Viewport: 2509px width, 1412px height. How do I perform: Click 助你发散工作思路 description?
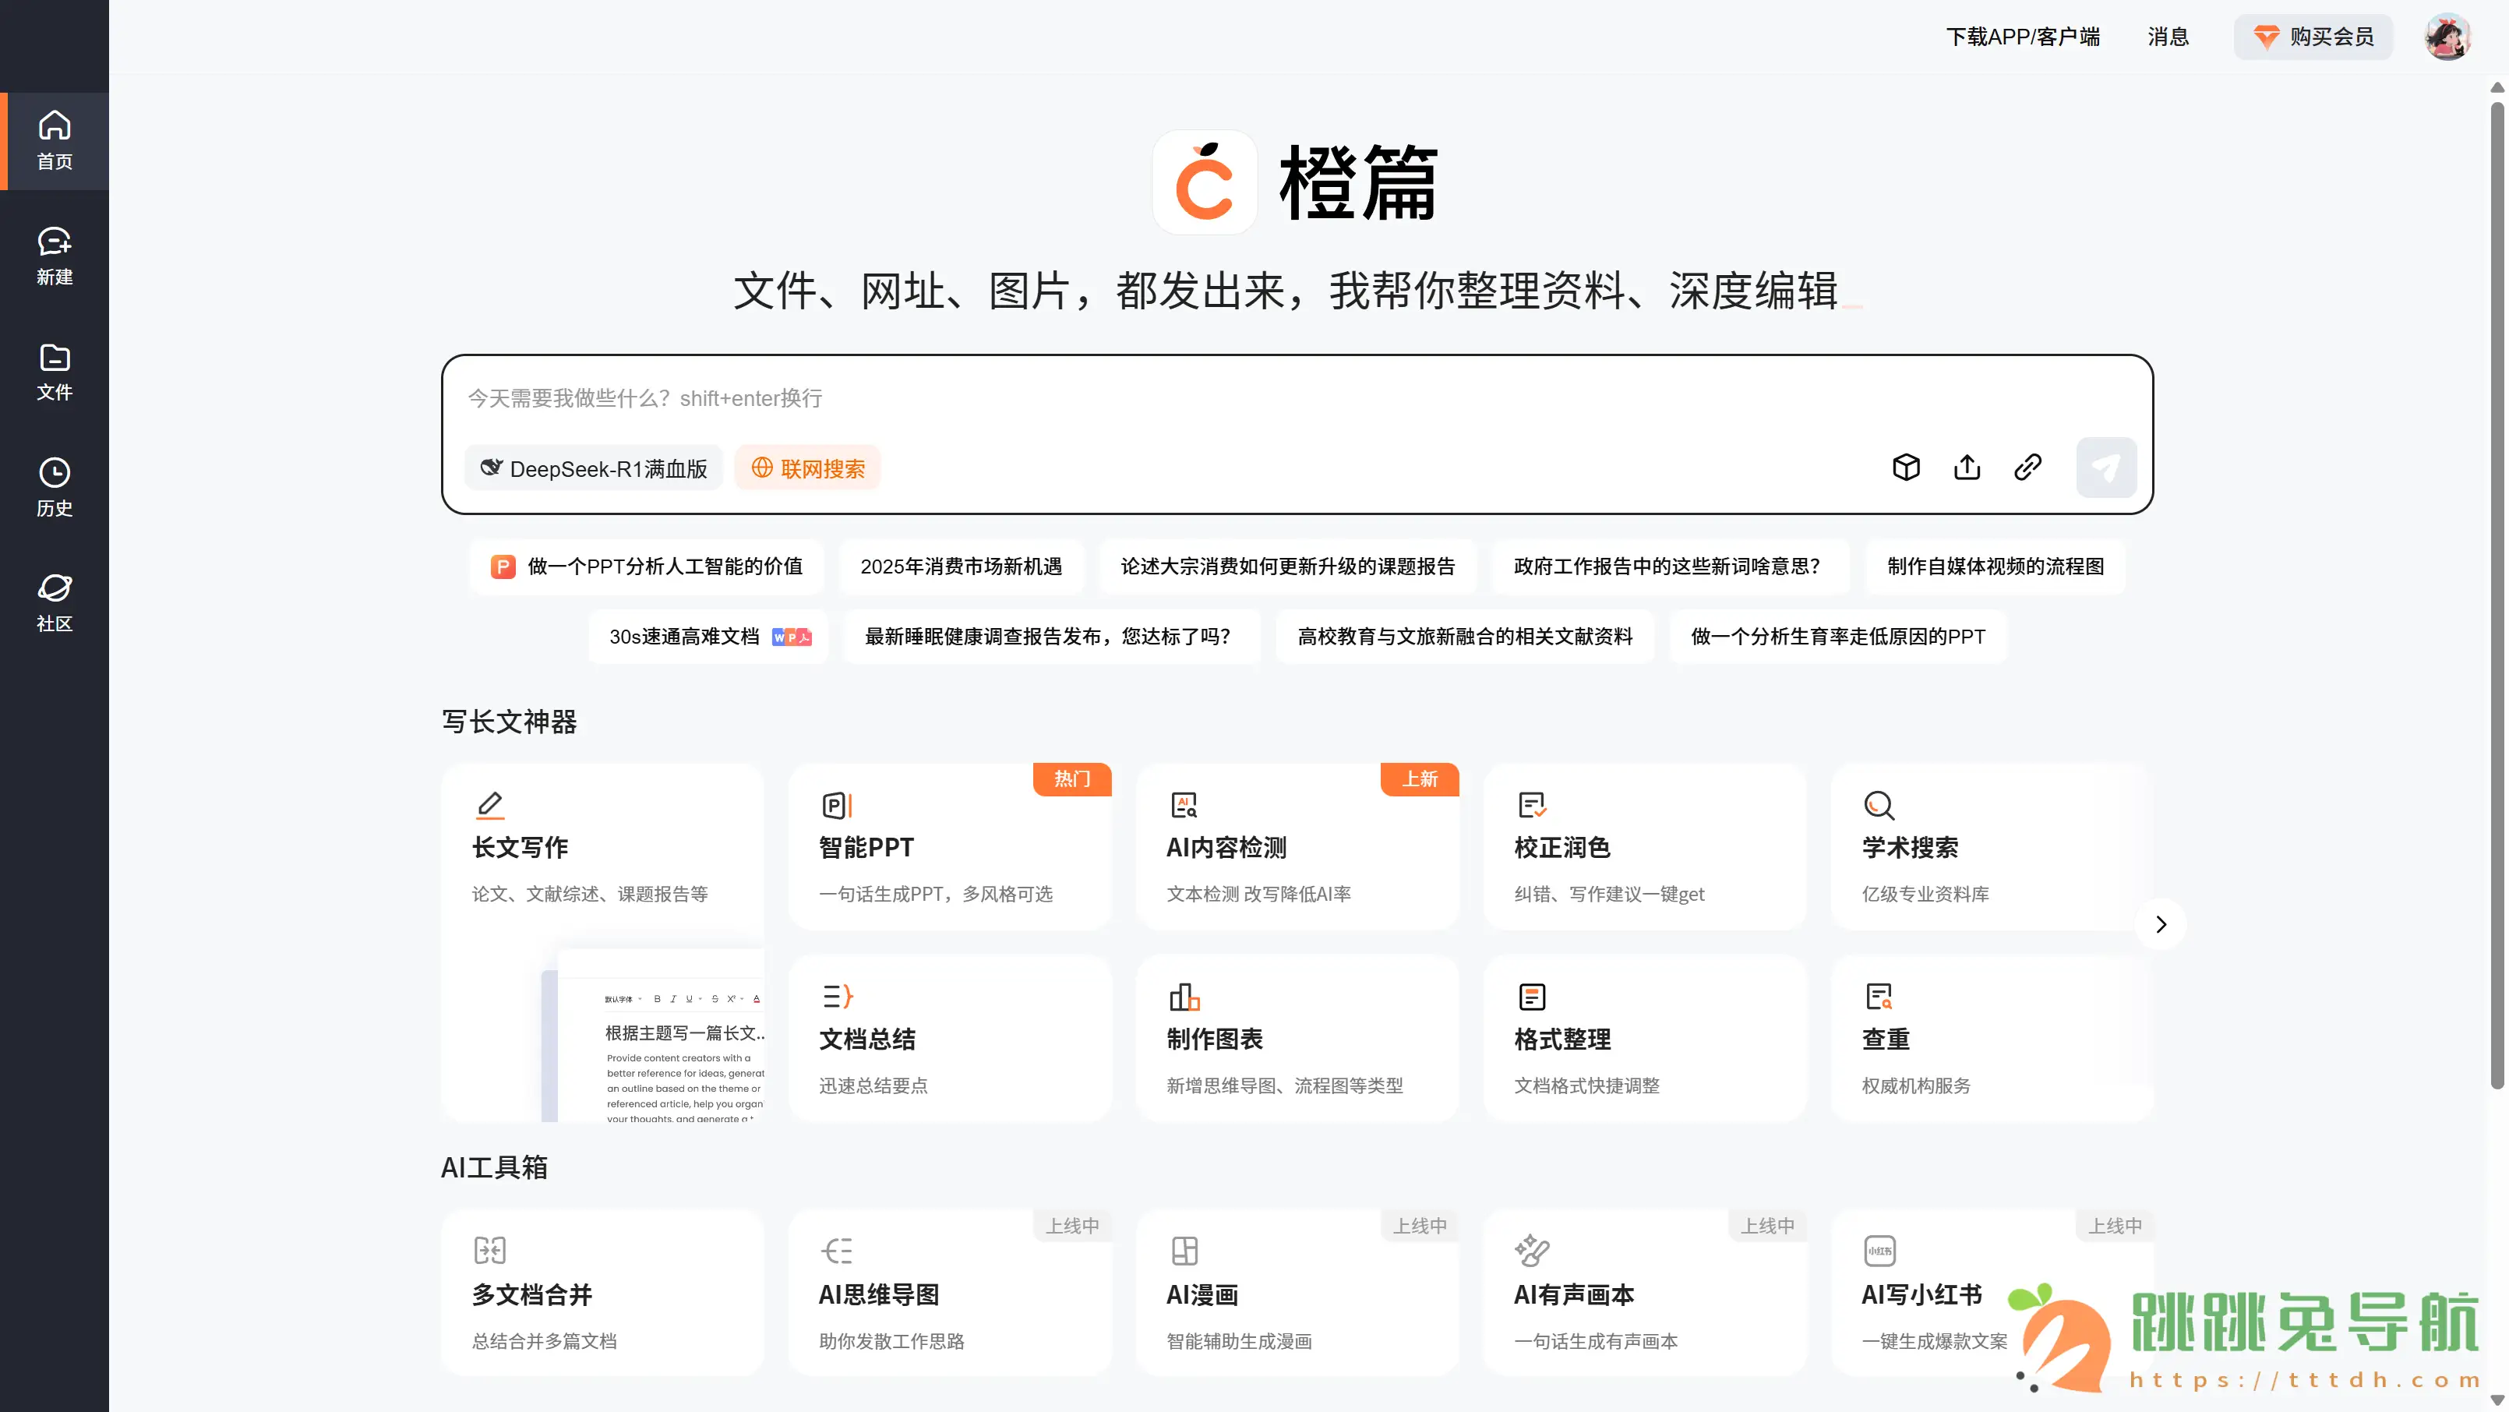tap(891, 1342)
